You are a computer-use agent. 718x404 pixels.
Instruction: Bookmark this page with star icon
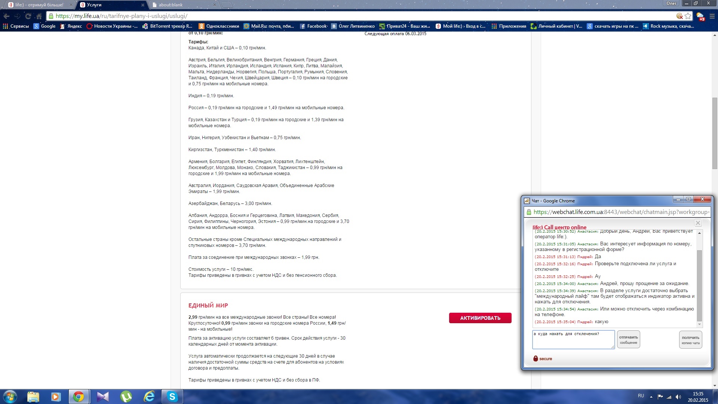(x=688, y=16)
